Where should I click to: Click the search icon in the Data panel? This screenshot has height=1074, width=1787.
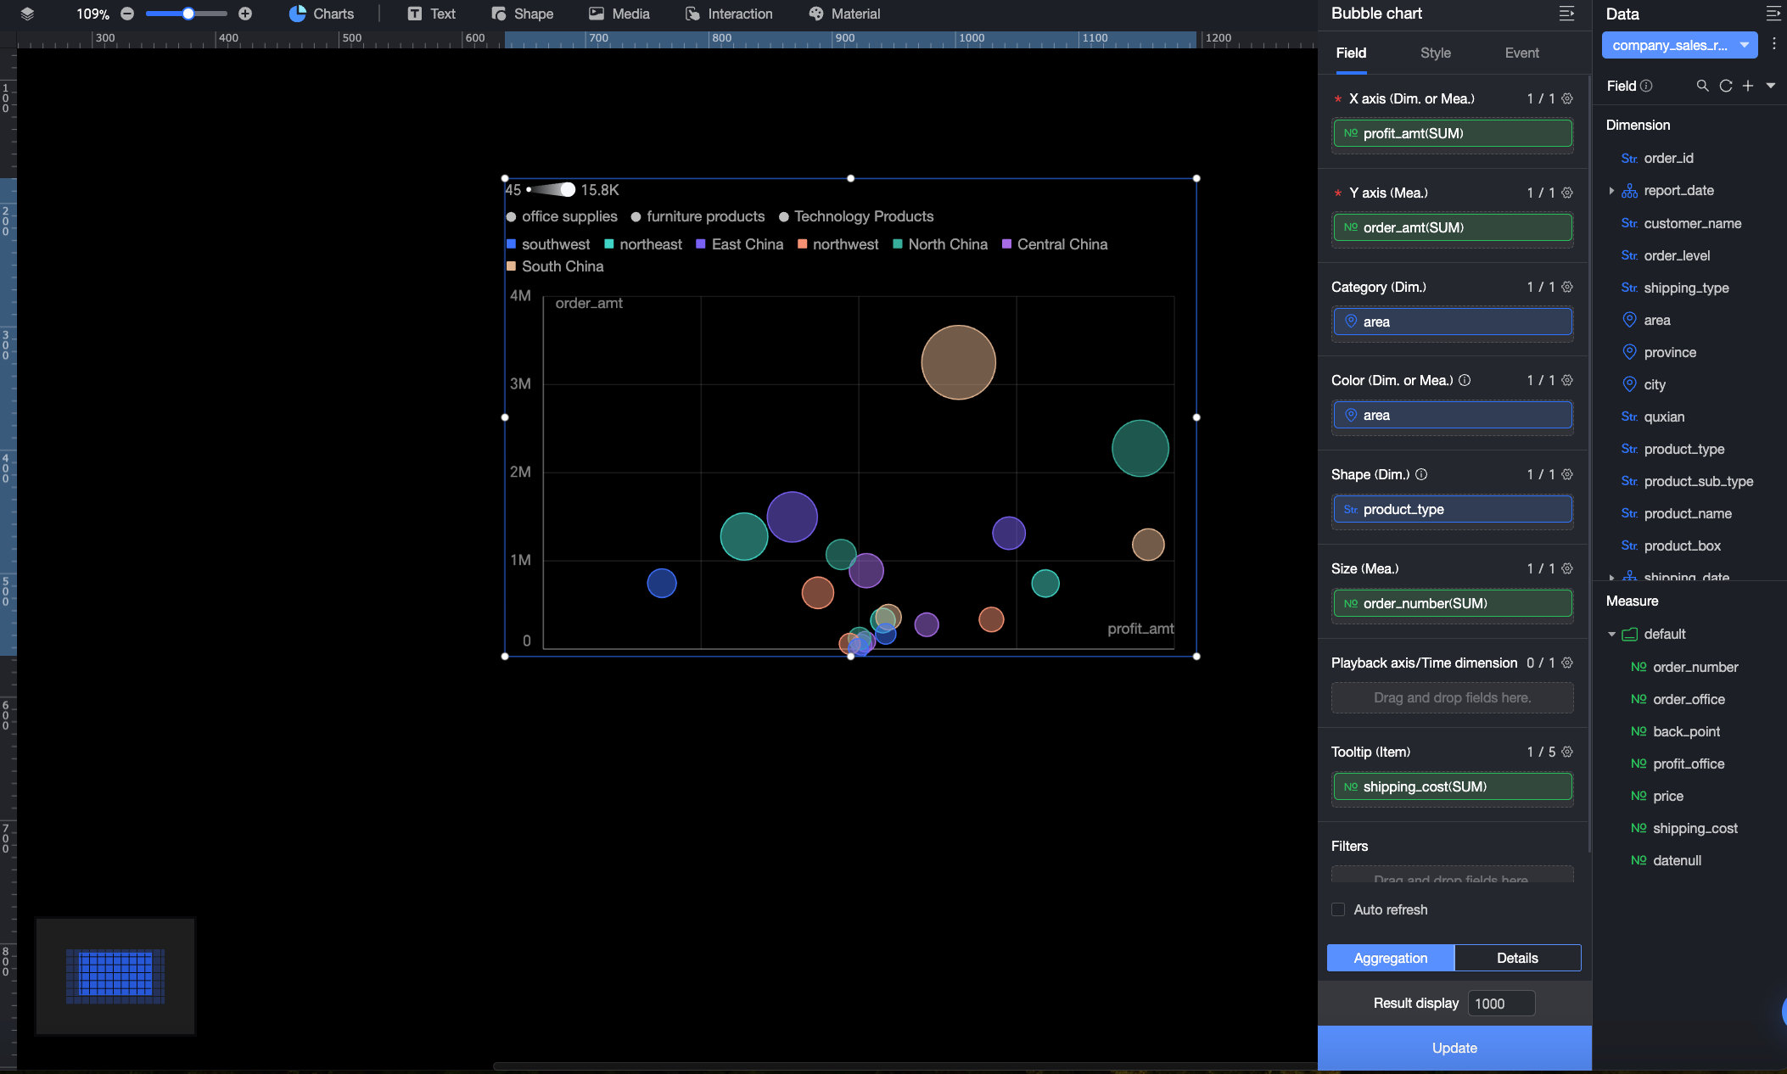coord(1702,86)
